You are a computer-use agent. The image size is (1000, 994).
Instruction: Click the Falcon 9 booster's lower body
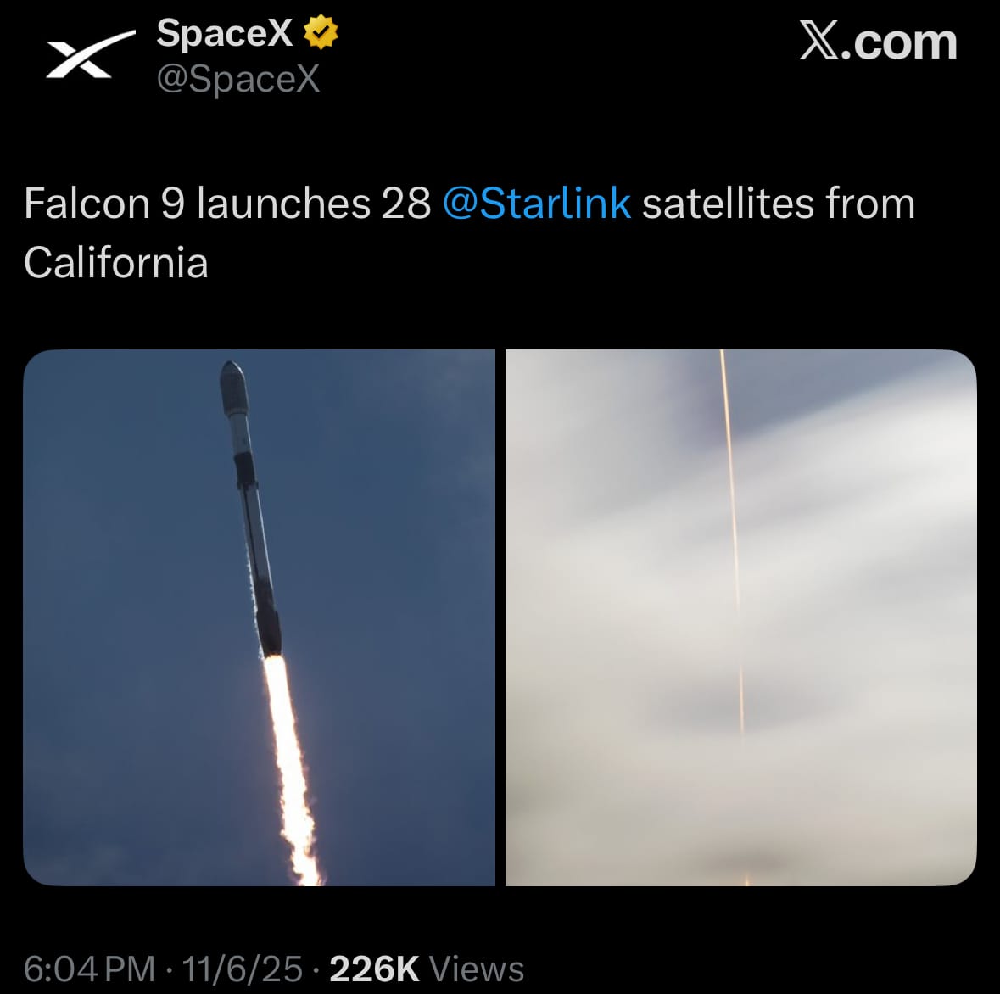click(x=263, y=585)
